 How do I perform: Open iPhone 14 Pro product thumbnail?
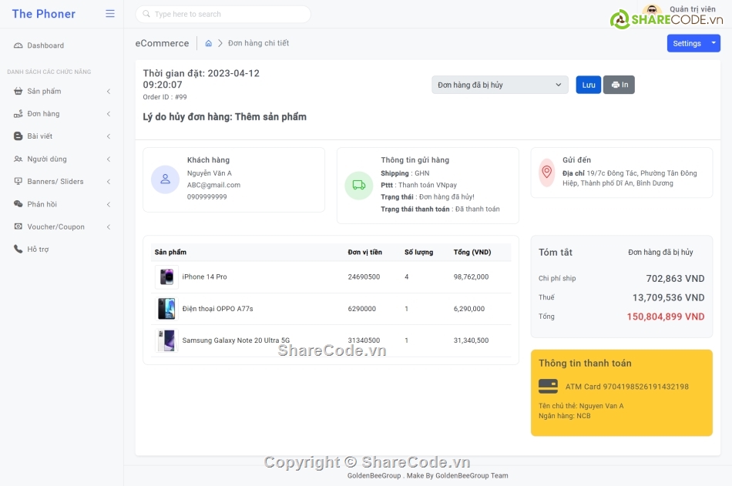(x=166, y=277)
